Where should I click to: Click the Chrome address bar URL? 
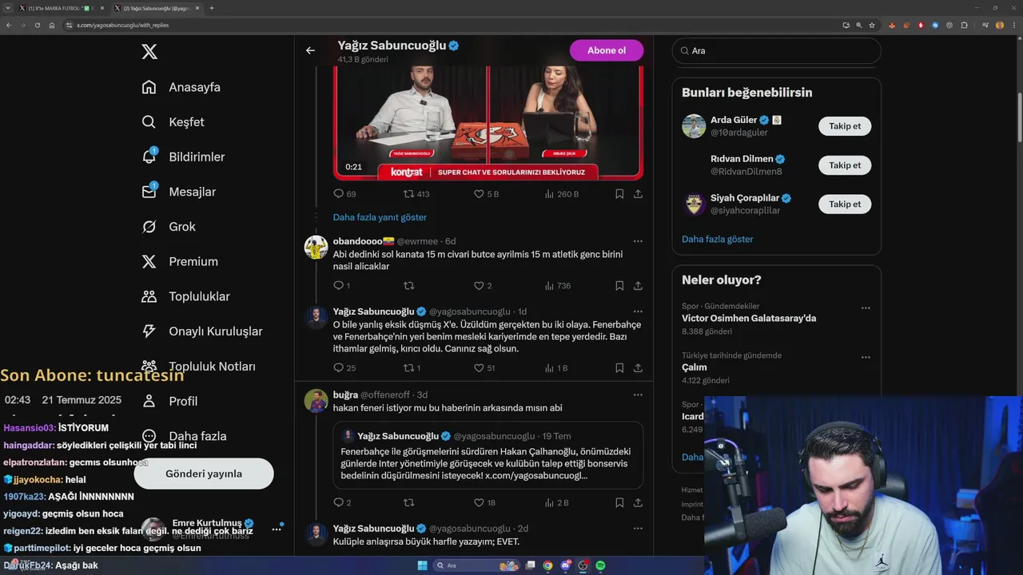point(122,25)
